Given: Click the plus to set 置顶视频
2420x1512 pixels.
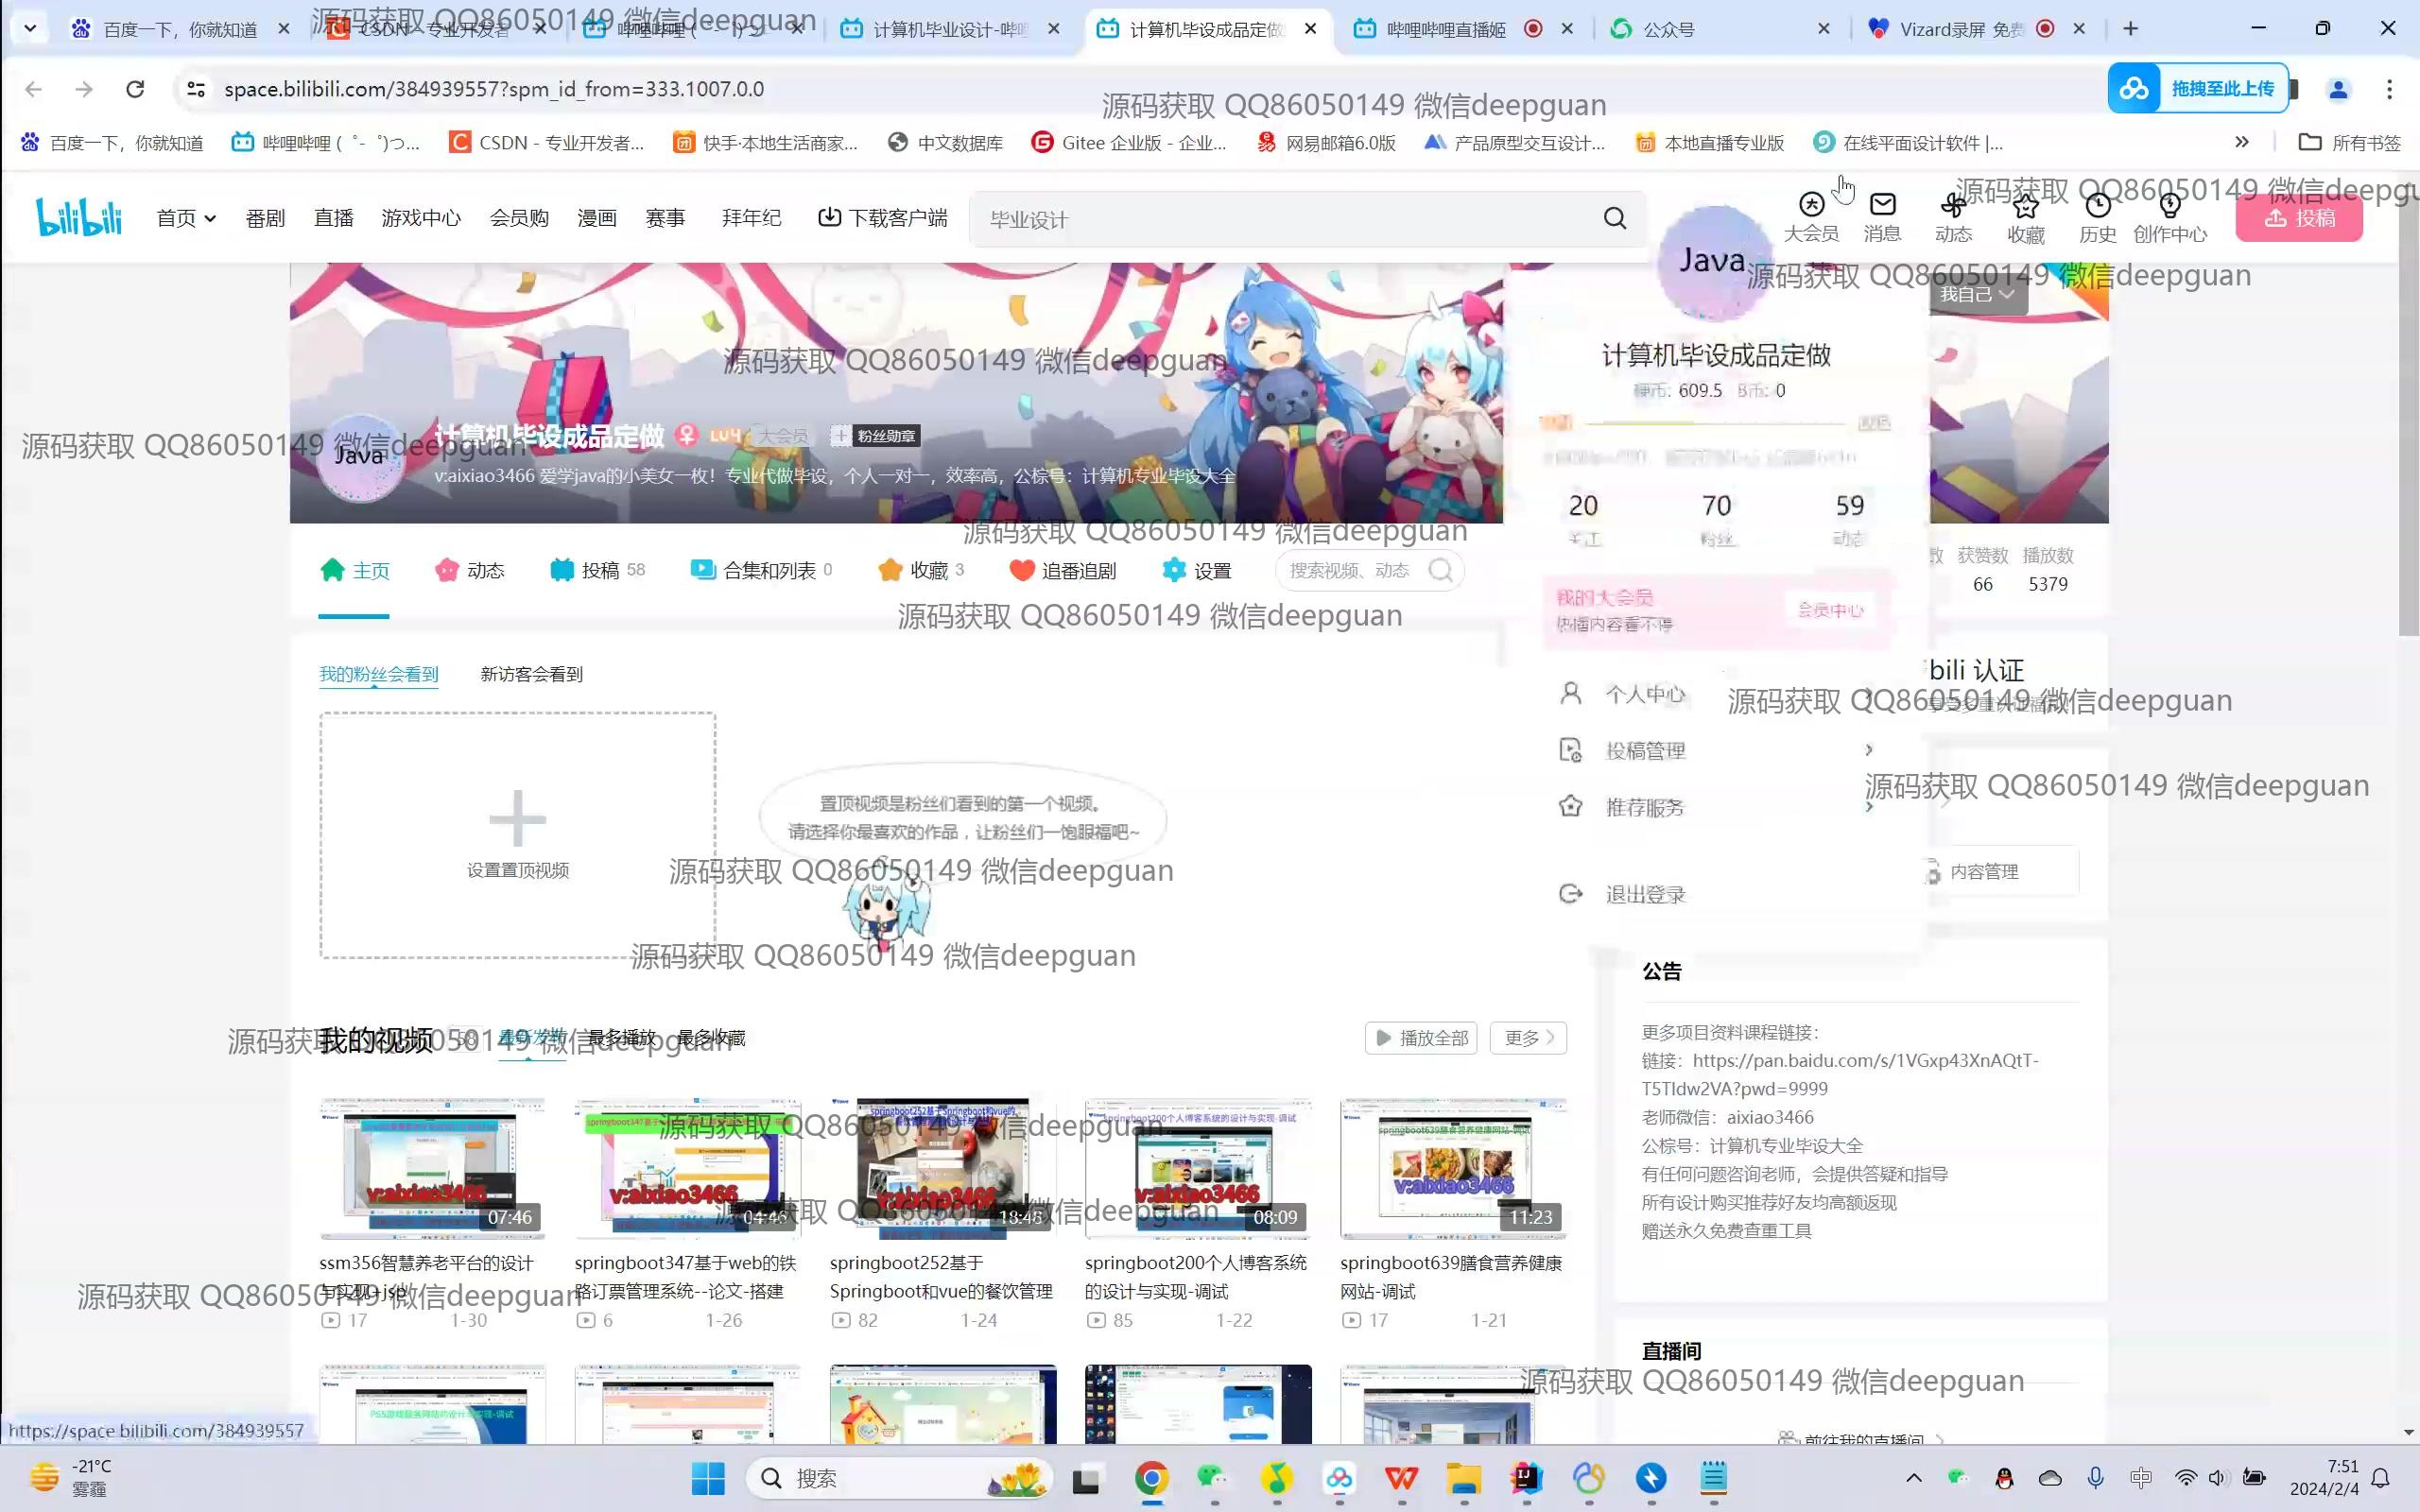Looking at the screenshot, I should click(x=517, y=819).
